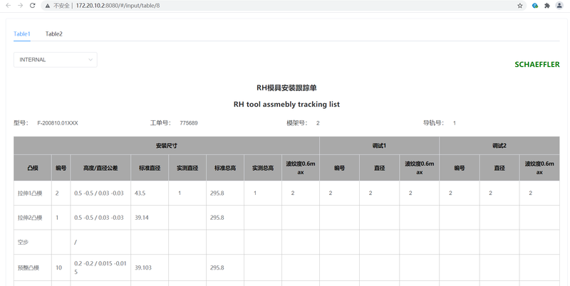This screenshot has width=570, height=286.
Task: Click 调试2 直径 input in 拉伸1凸模 row
Action: tap(499, 193)
